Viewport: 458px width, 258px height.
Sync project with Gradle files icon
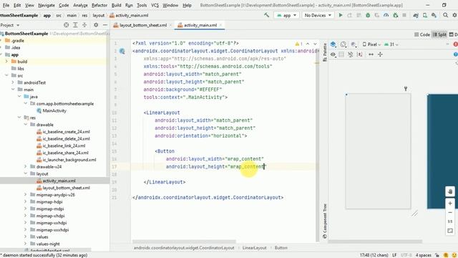point(416,15)
